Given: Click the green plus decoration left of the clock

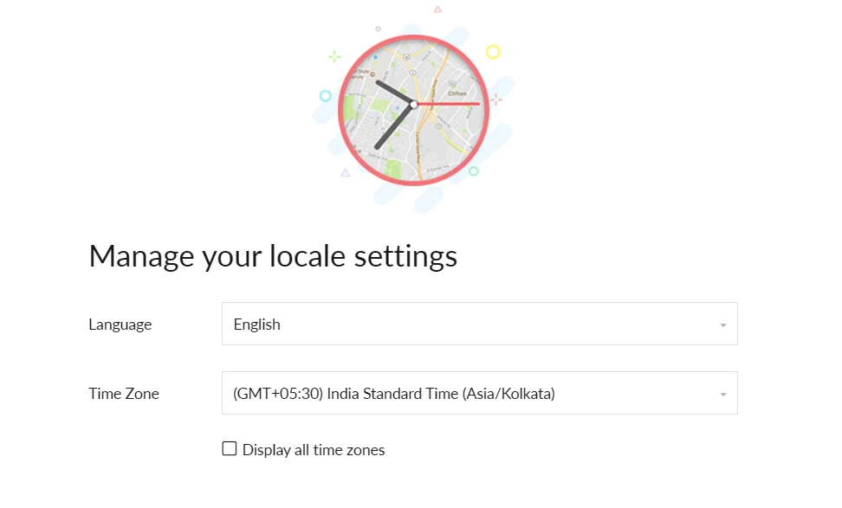Looking at the screenshot, I should point(334,56).
